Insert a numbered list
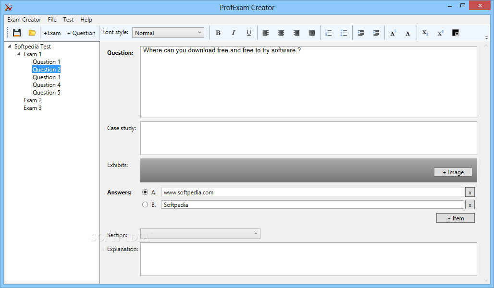 [x=329, y=33]
